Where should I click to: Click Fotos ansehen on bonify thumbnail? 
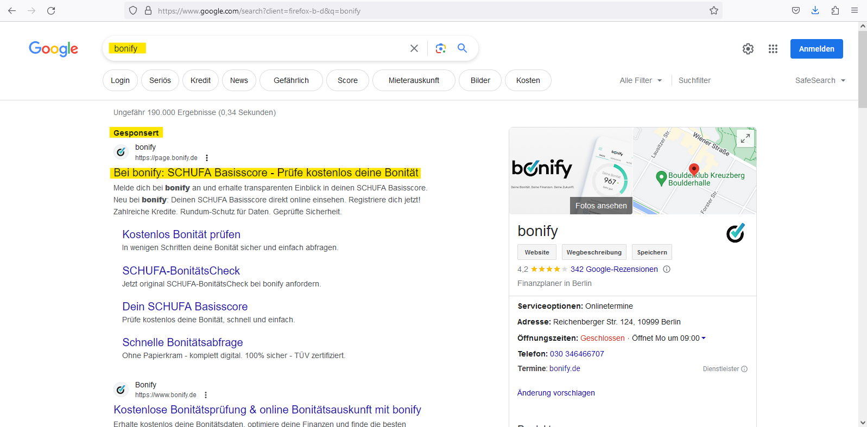pos(600,206)
